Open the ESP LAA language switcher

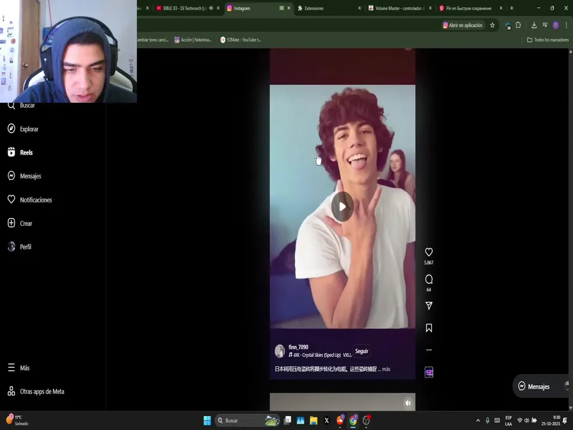click(509, 420)
